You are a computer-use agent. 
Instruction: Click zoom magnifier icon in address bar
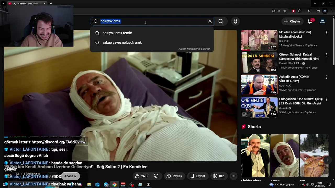(279, 11)
